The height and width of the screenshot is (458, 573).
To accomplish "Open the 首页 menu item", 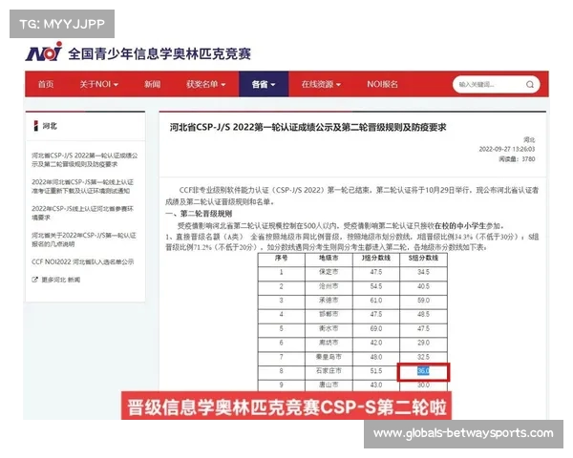I will click(x=46, y=84).
